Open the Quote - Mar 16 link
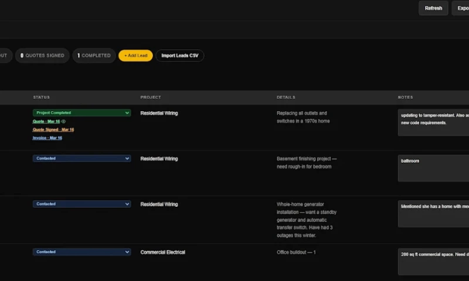 46,122
